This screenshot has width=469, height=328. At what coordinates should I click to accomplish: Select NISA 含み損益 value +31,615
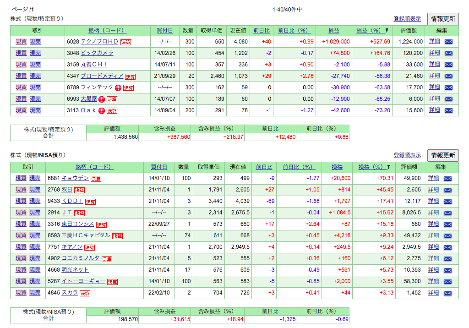click(180, 319)
